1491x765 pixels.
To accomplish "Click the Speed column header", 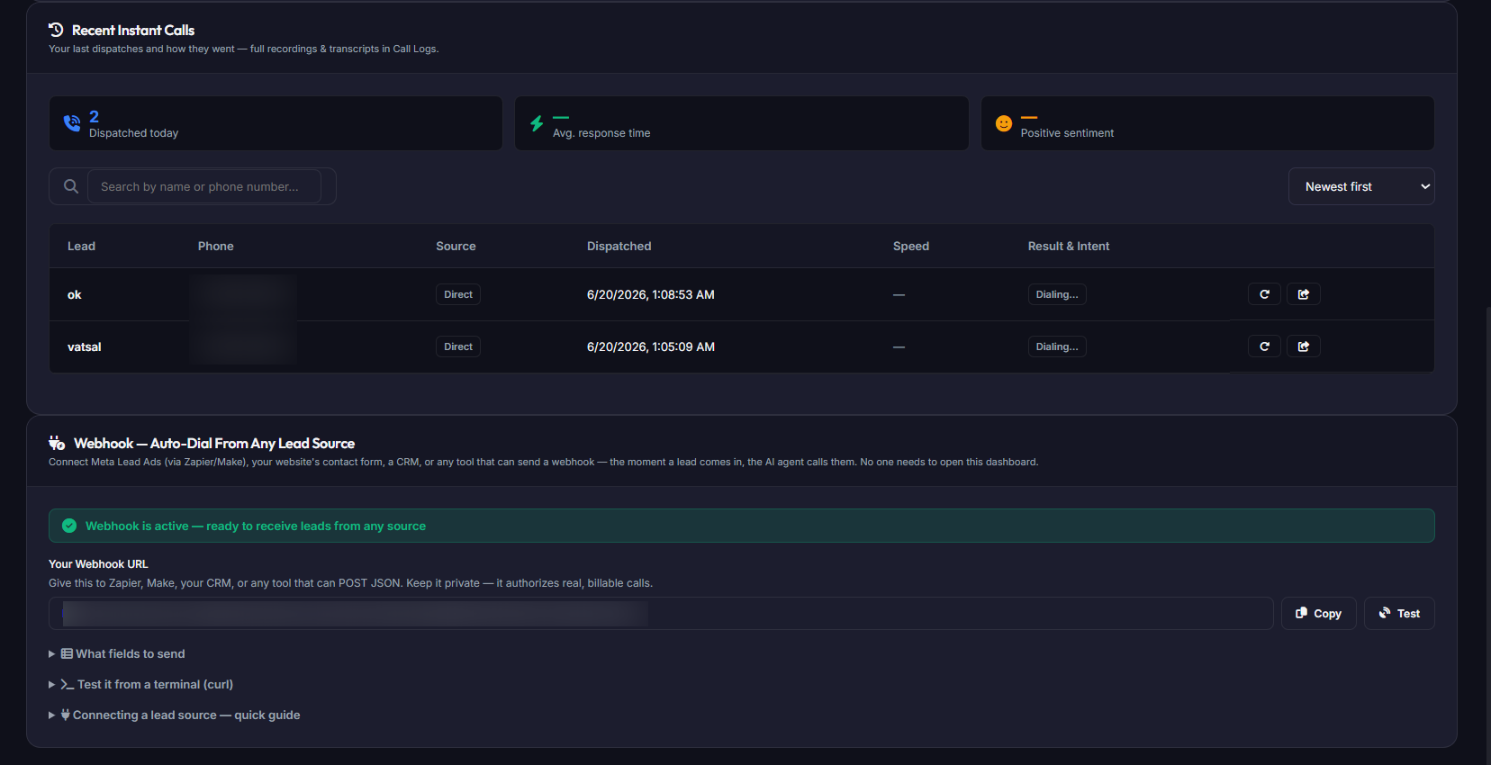I will (x=911, y=246).
